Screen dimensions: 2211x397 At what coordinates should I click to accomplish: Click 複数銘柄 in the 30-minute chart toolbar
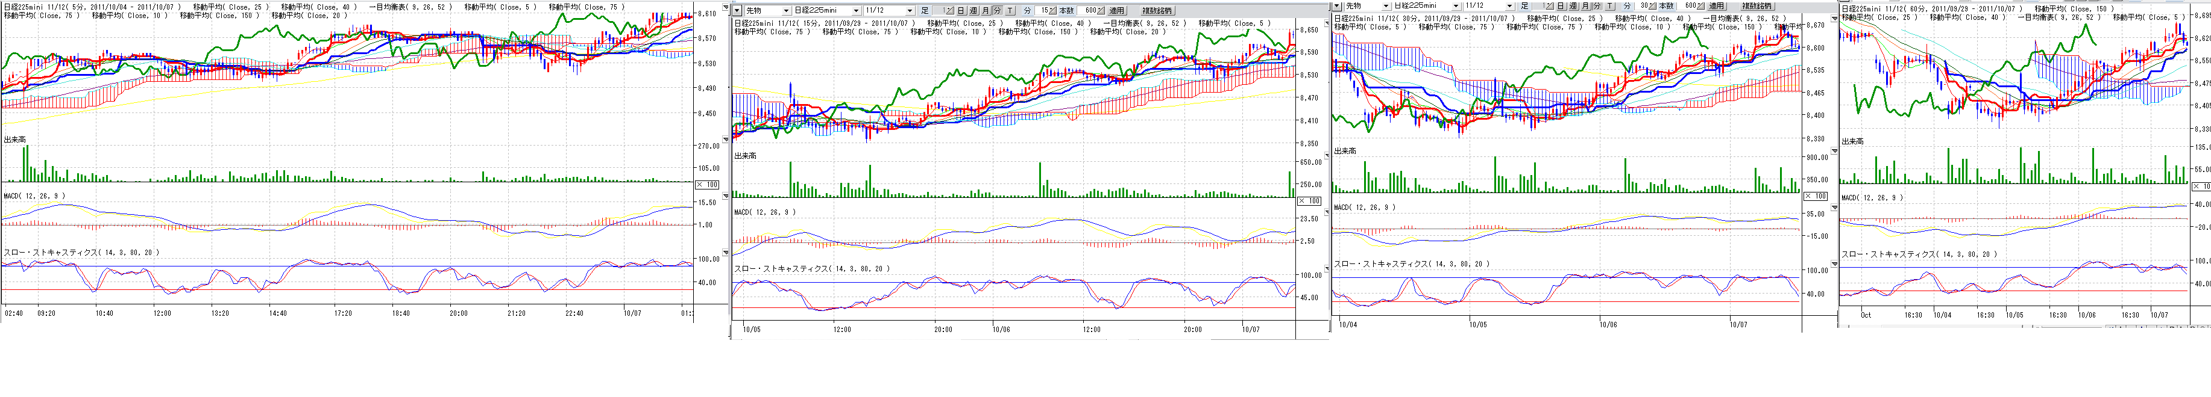(1757, 6)
